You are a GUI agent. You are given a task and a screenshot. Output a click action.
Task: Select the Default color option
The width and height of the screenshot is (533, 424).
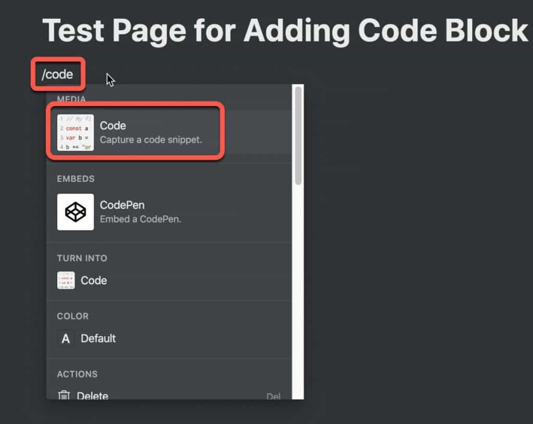tap(169, 338)
